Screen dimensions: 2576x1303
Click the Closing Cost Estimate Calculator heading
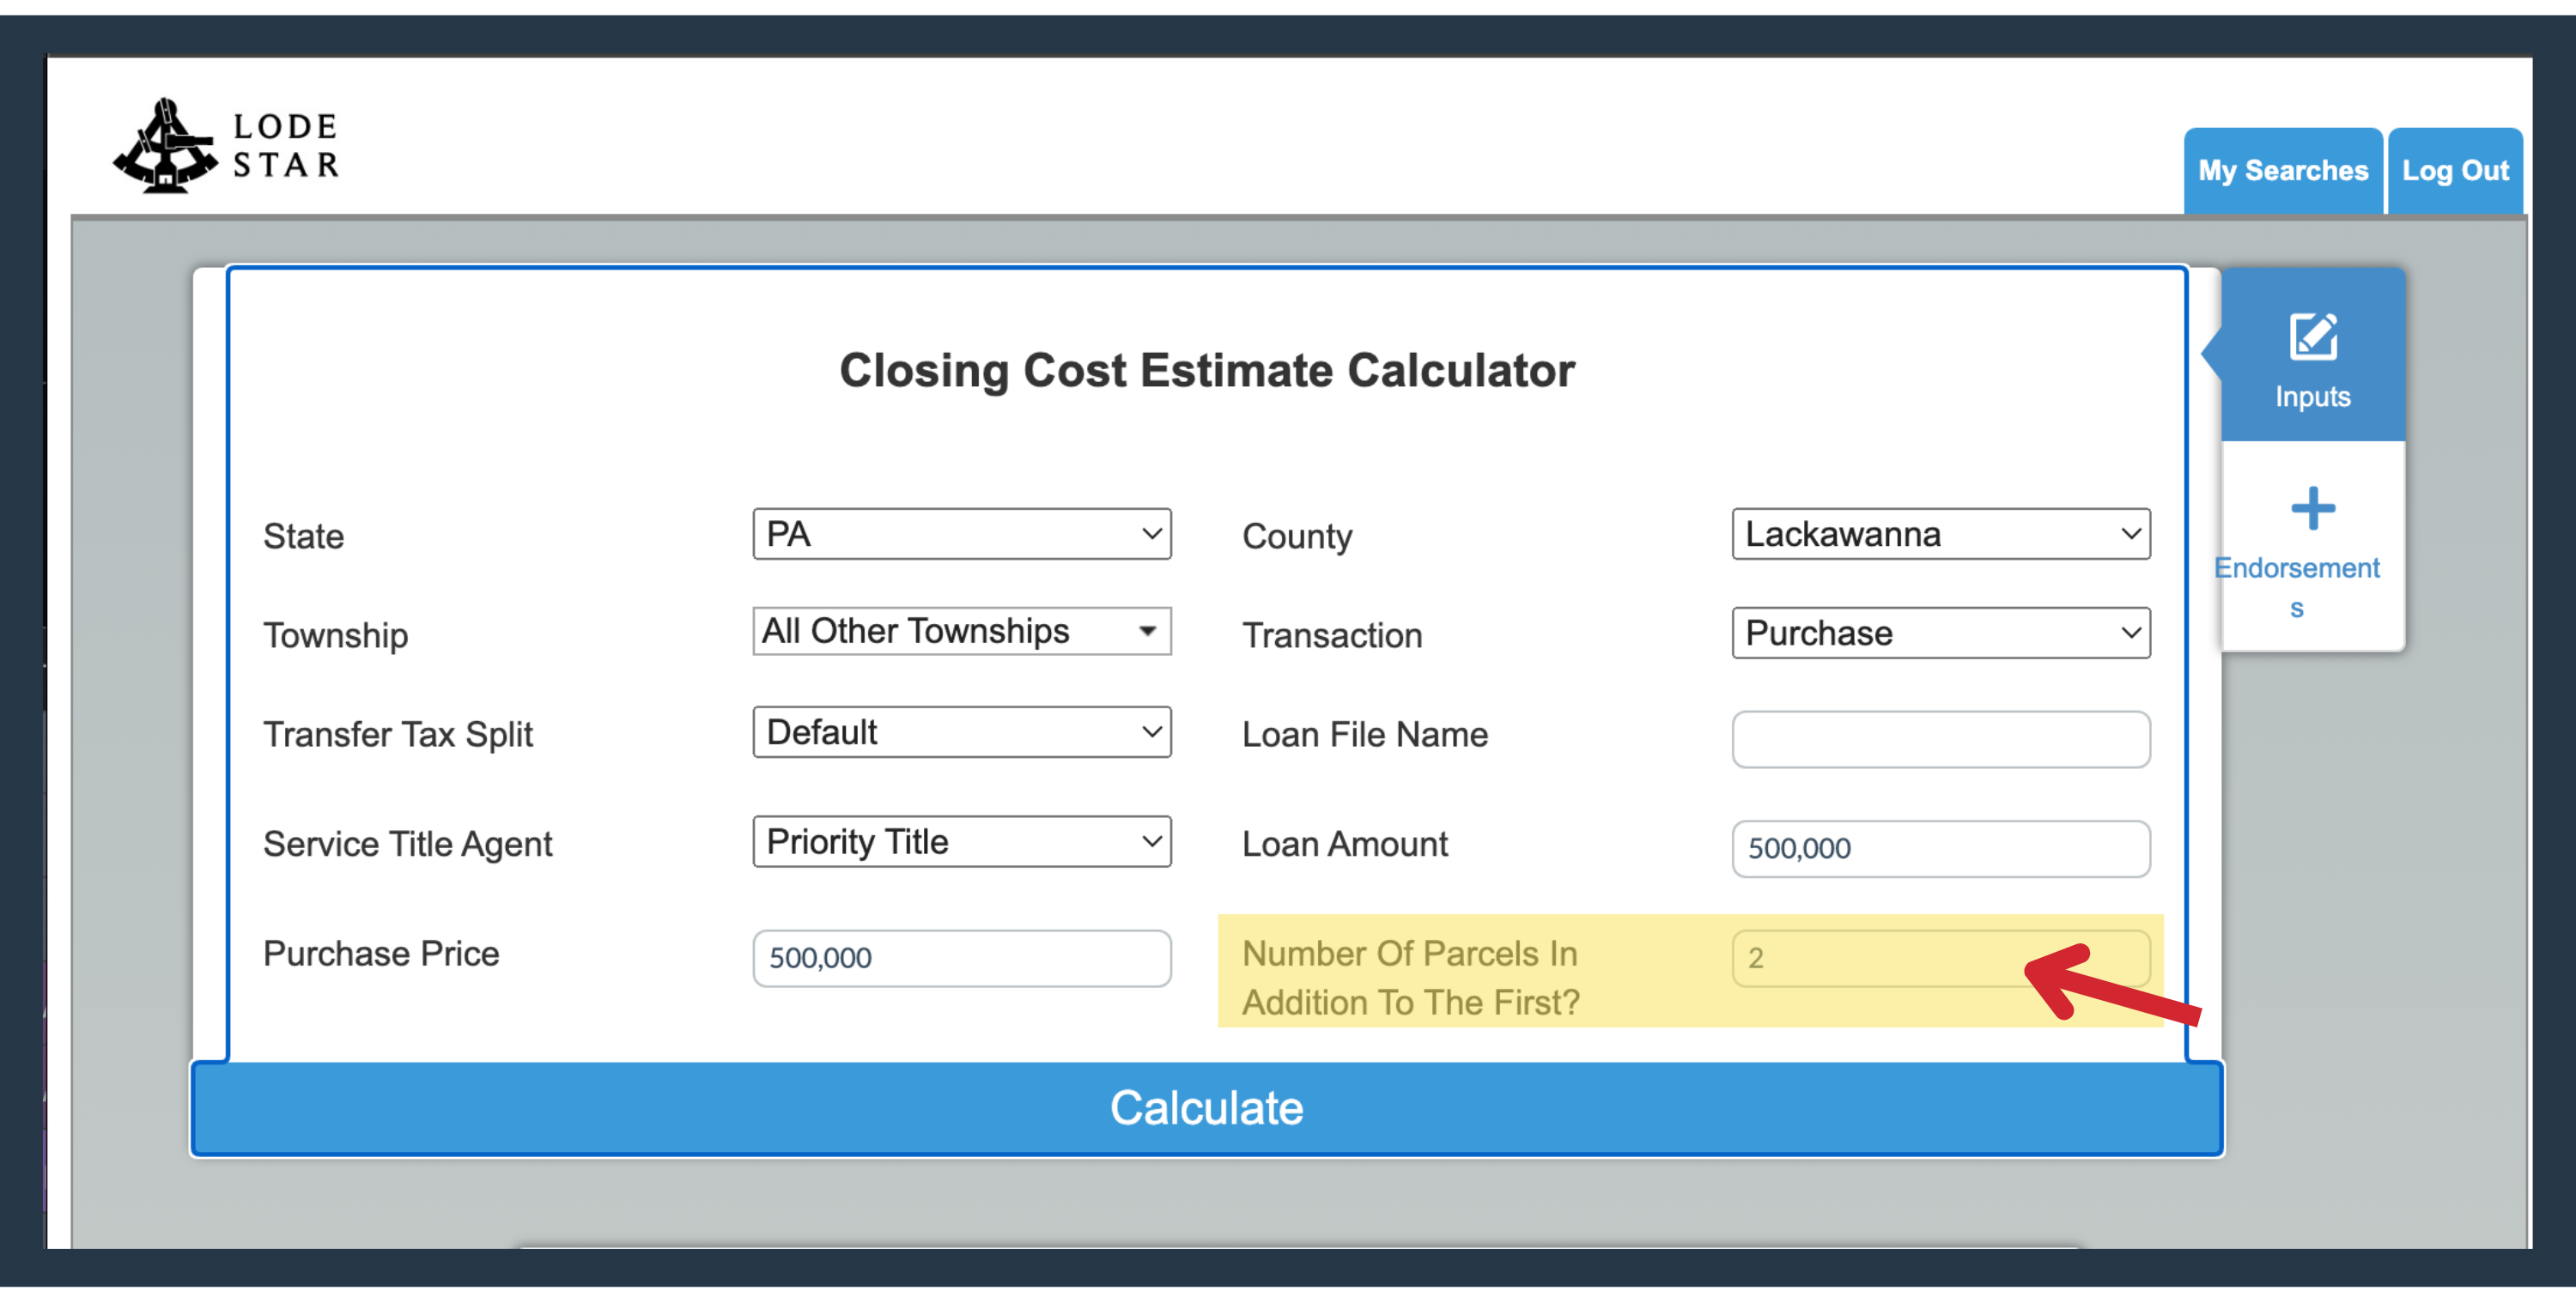pos(1206,370)
